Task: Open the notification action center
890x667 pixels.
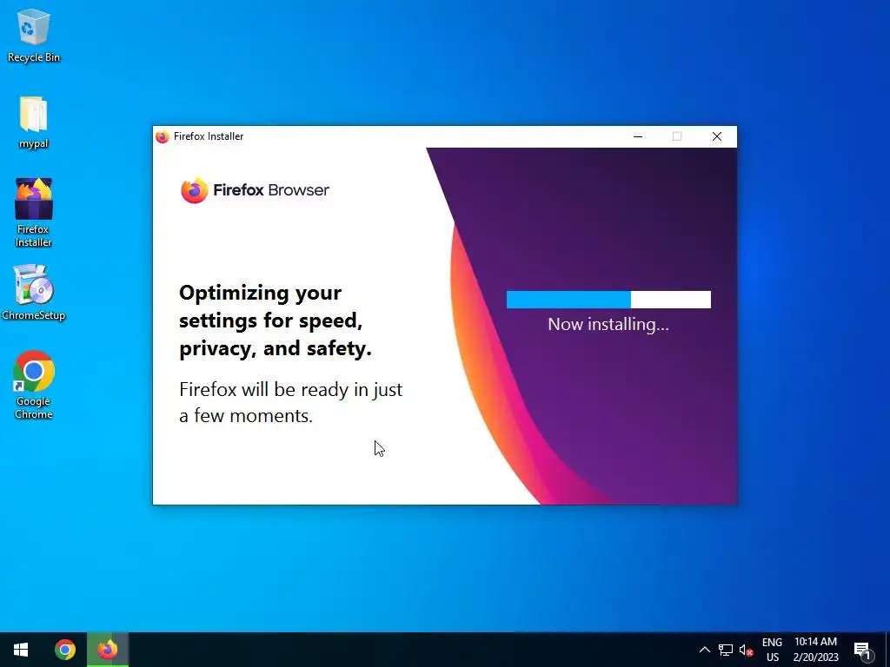Action: (x=862, y=650)
